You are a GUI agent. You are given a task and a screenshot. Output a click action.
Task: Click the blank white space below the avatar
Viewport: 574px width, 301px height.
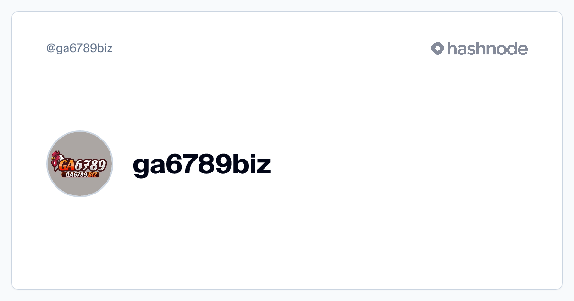(80, 239)
